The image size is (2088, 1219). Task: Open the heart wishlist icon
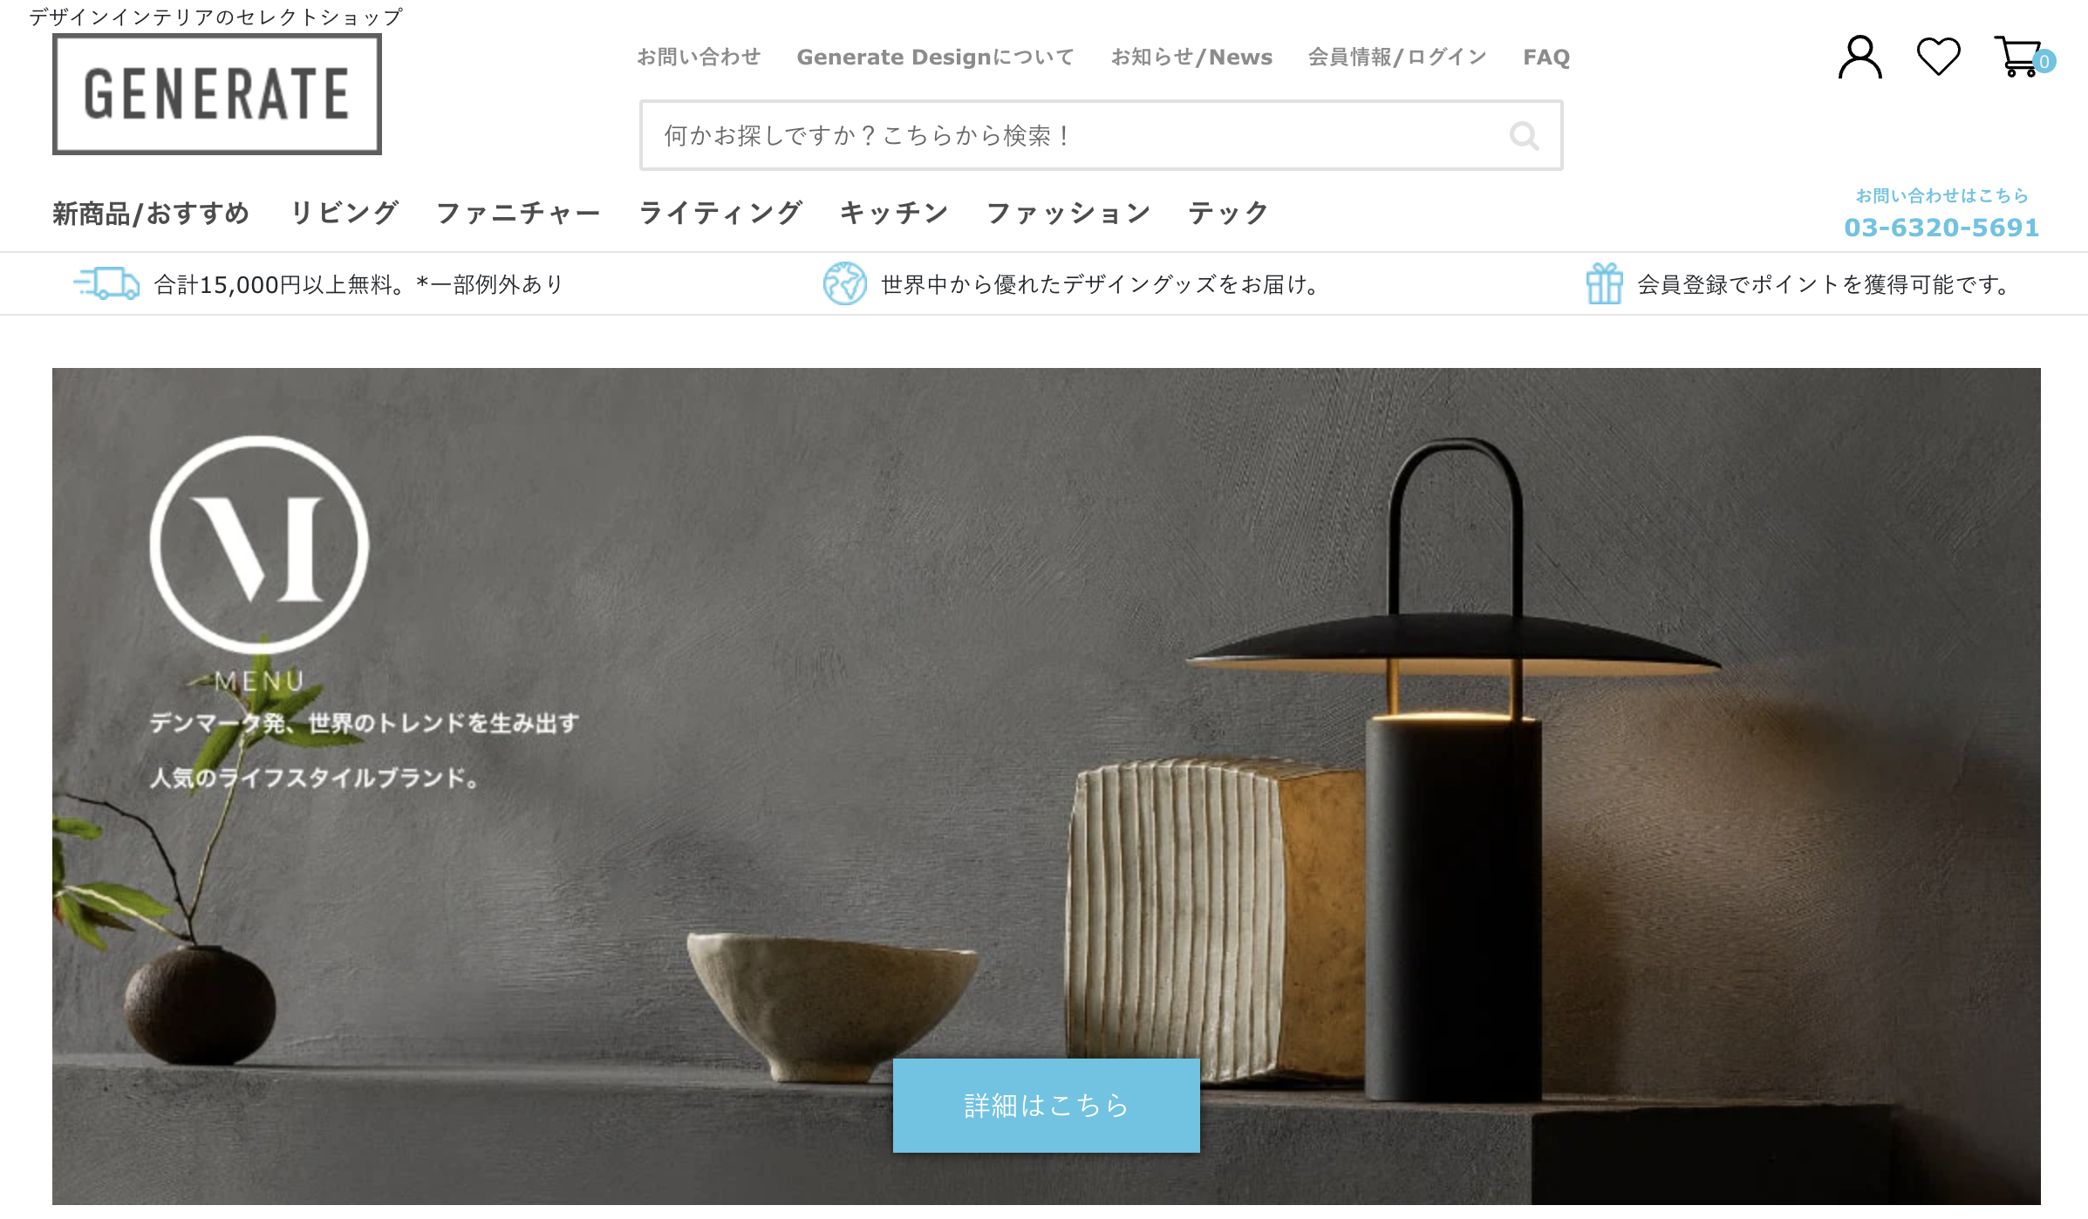pyautogui.click(x=1938, y=57)
